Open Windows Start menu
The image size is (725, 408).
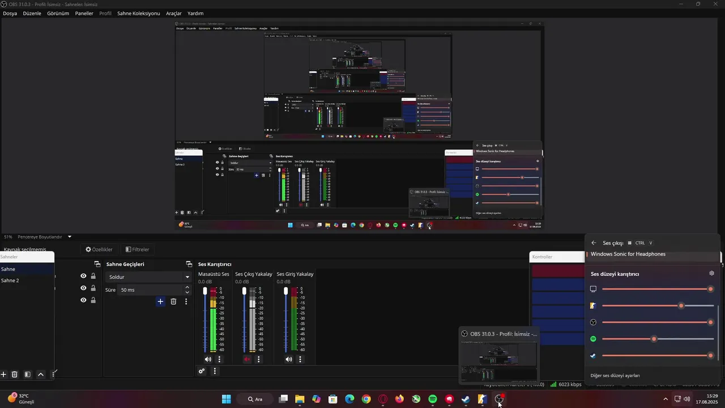pos(226,399)
